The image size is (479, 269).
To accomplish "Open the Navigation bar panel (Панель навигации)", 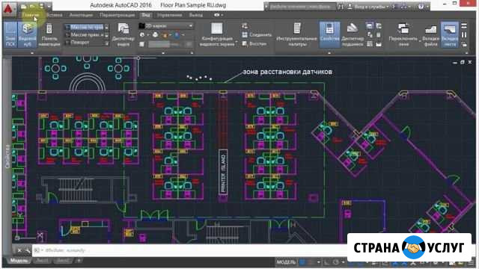I will point(49,35).
